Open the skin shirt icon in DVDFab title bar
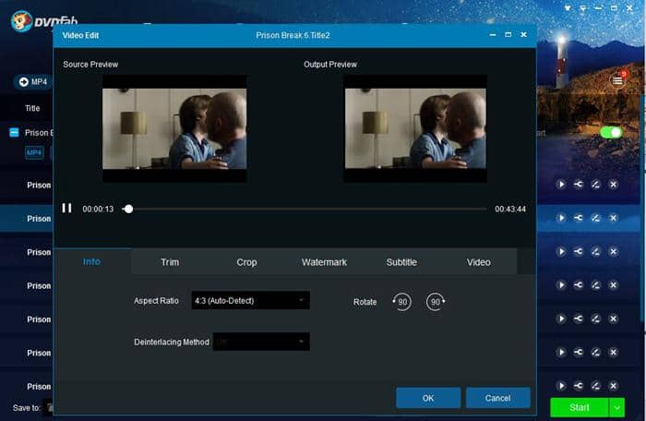The height and width of the screenshot is (421, 646). (x=568, y=7)
